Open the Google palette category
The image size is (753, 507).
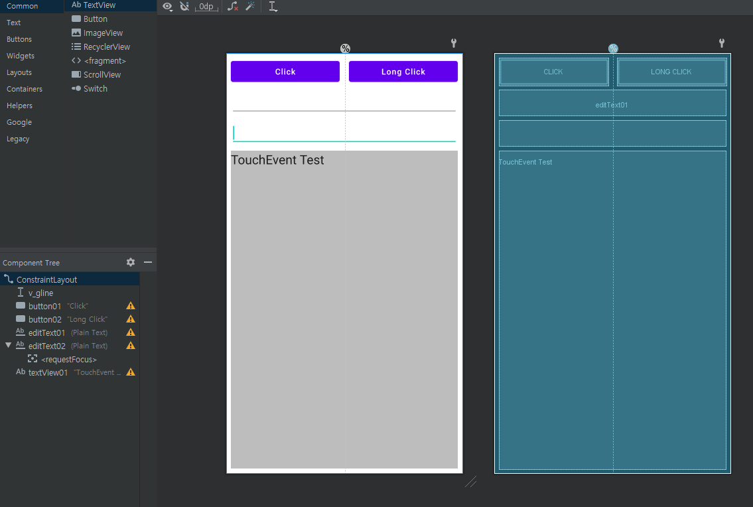(x=32, y=122)
